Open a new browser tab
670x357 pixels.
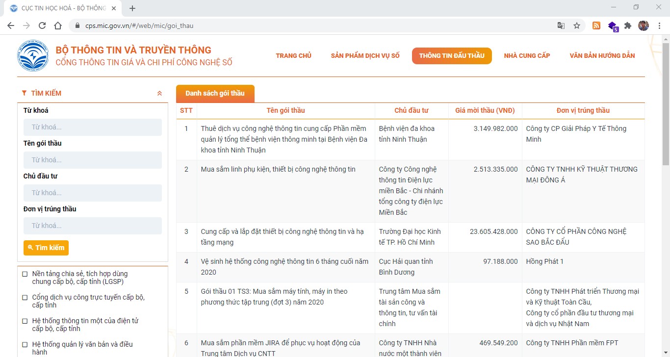[x=132, y=8]
